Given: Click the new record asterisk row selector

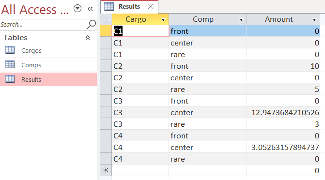Looking at the screenshot, I should [x=106, y=170].
